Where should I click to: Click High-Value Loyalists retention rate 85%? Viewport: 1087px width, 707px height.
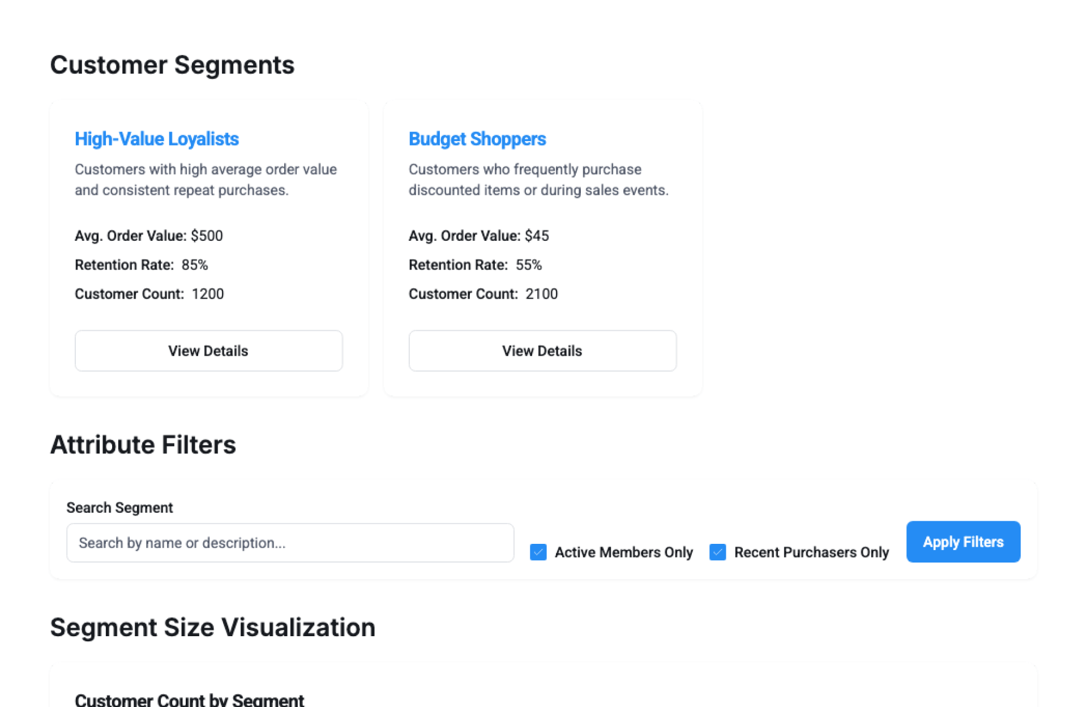pos(194,265)
